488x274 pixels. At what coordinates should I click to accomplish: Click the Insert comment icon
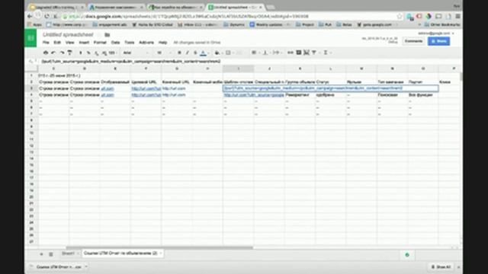(x=298, y=53)
